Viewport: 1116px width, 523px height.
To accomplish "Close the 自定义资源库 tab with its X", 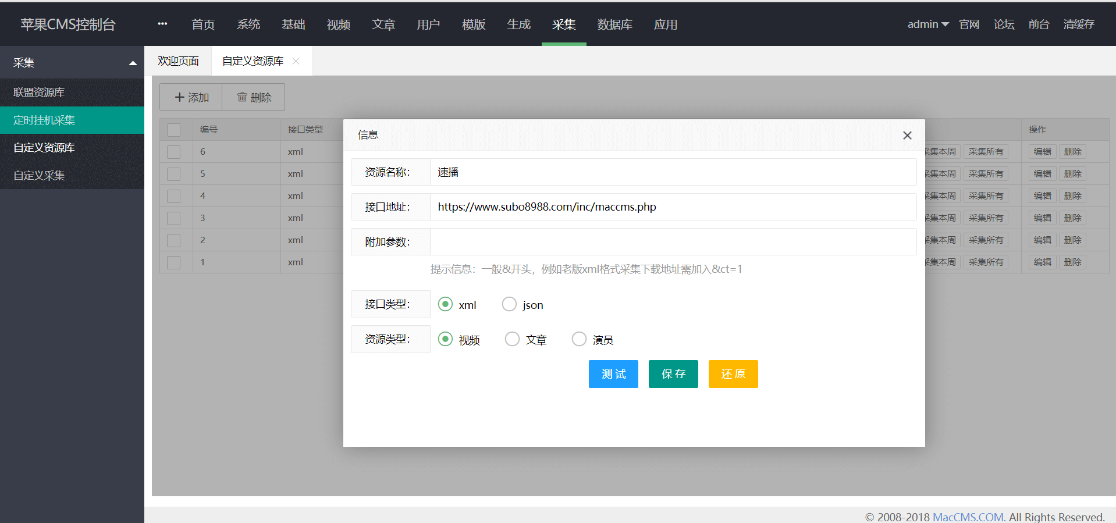I will pos(296,61).
